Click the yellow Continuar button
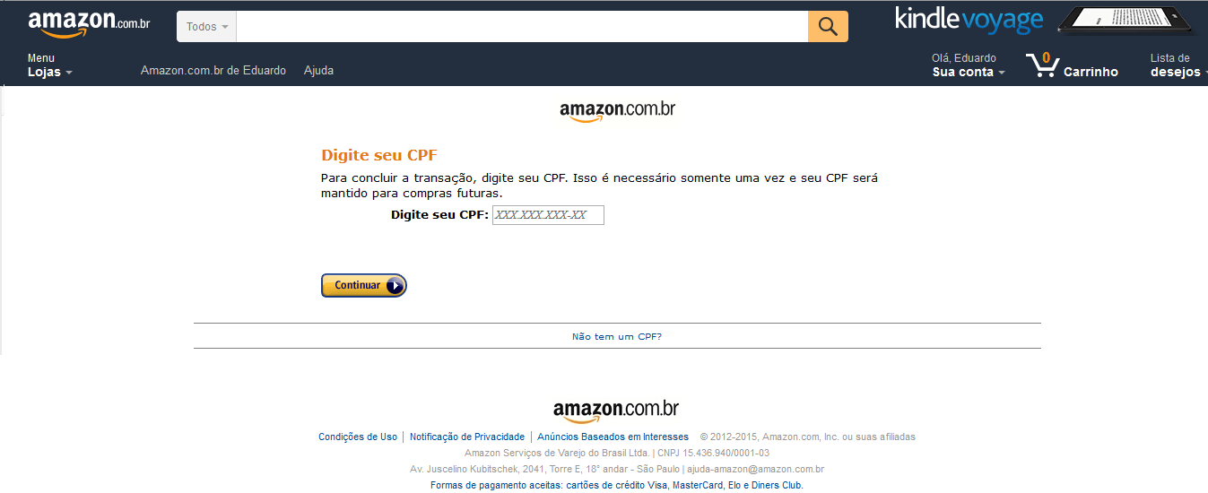 click(364, 285)
